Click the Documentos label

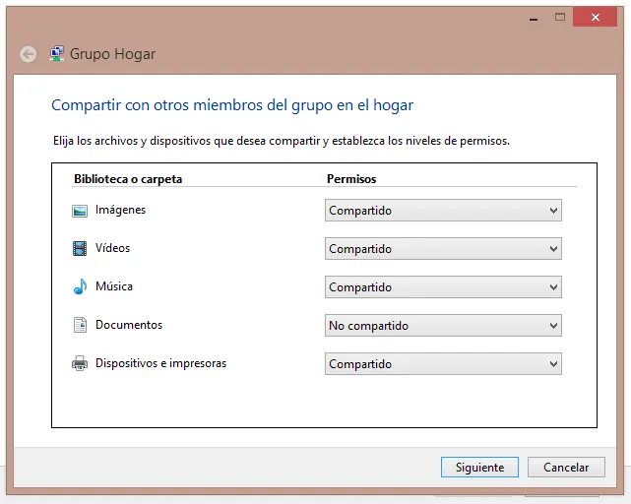(x=129, y=325)
